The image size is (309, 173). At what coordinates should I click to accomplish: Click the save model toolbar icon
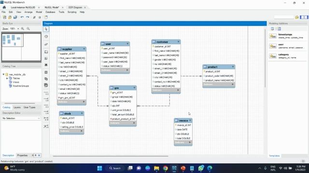point(15,17)
